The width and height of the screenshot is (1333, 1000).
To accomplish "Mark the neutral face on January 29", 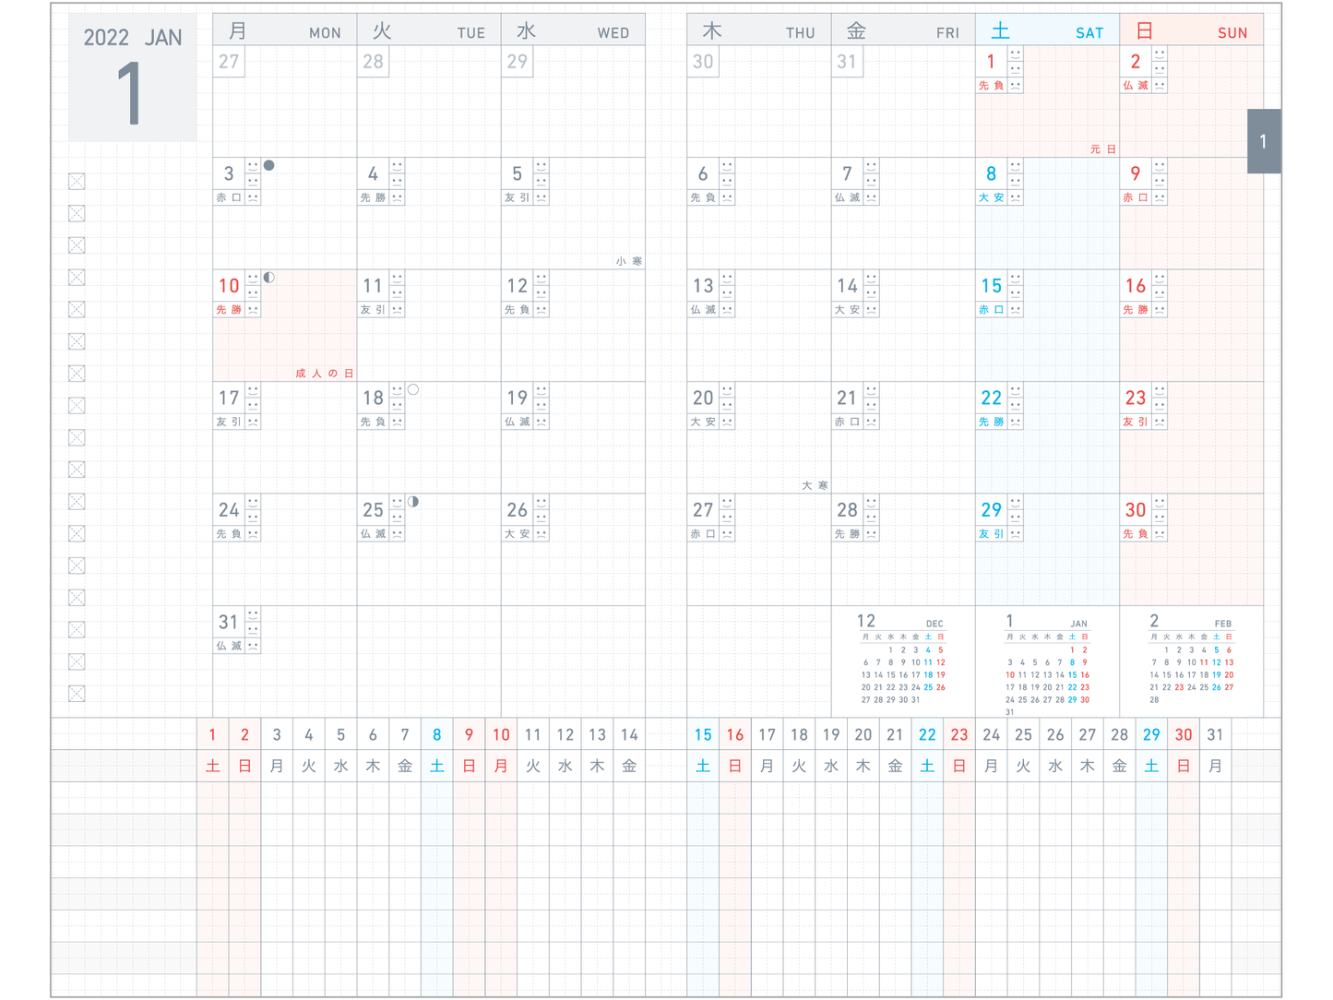I will click(x=1016, y=518).
